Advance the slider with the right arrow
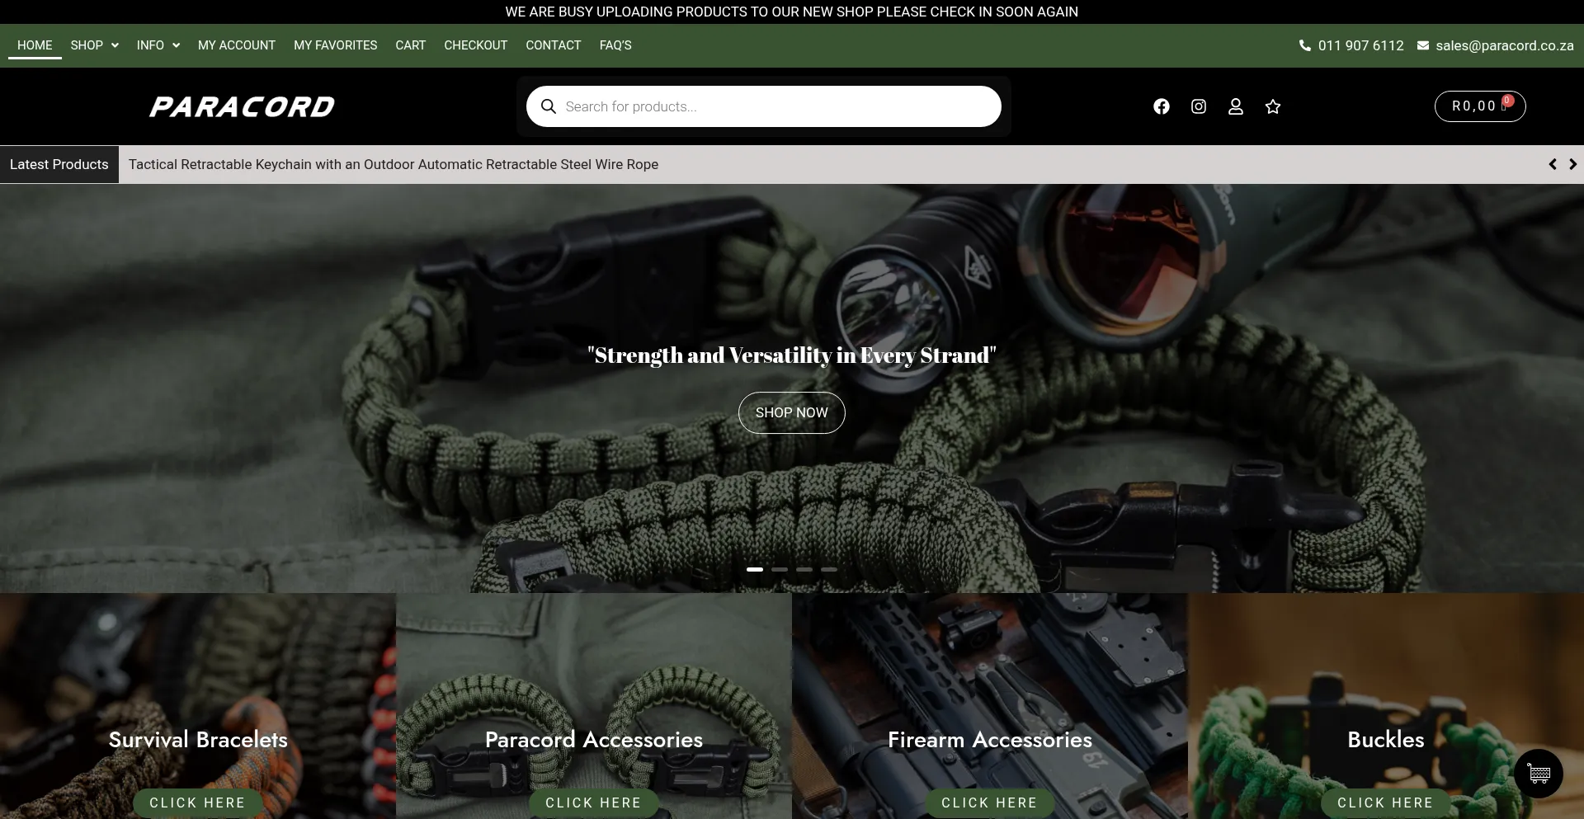Viewport: 1584px width, 819px height. pos(1573,164)
